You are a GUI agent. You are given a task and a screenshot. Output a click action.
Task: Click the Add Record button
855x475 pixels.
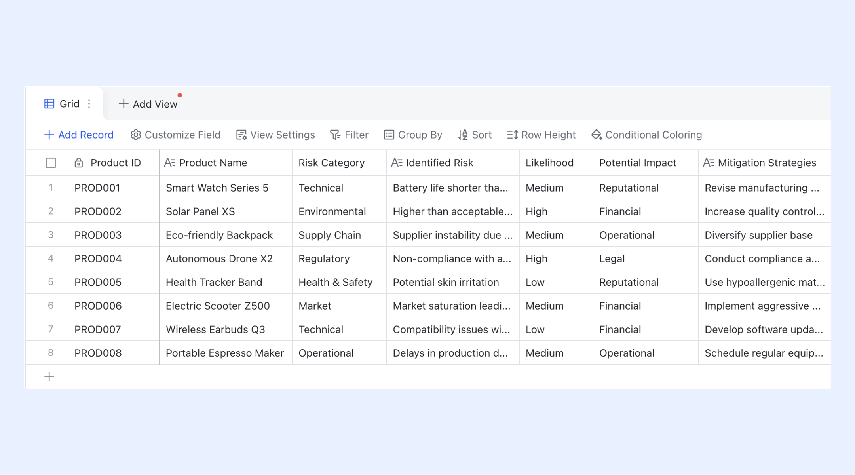click(79, 135)
